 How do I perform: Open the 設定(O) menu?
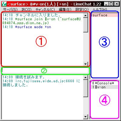click(82, 9)
